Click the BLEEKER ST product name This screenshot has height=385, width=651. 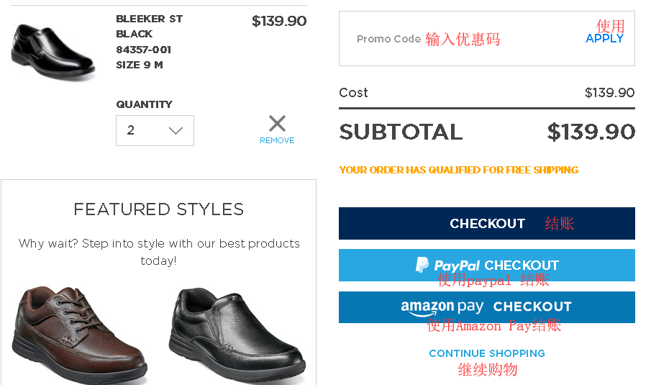pos(150,19)
